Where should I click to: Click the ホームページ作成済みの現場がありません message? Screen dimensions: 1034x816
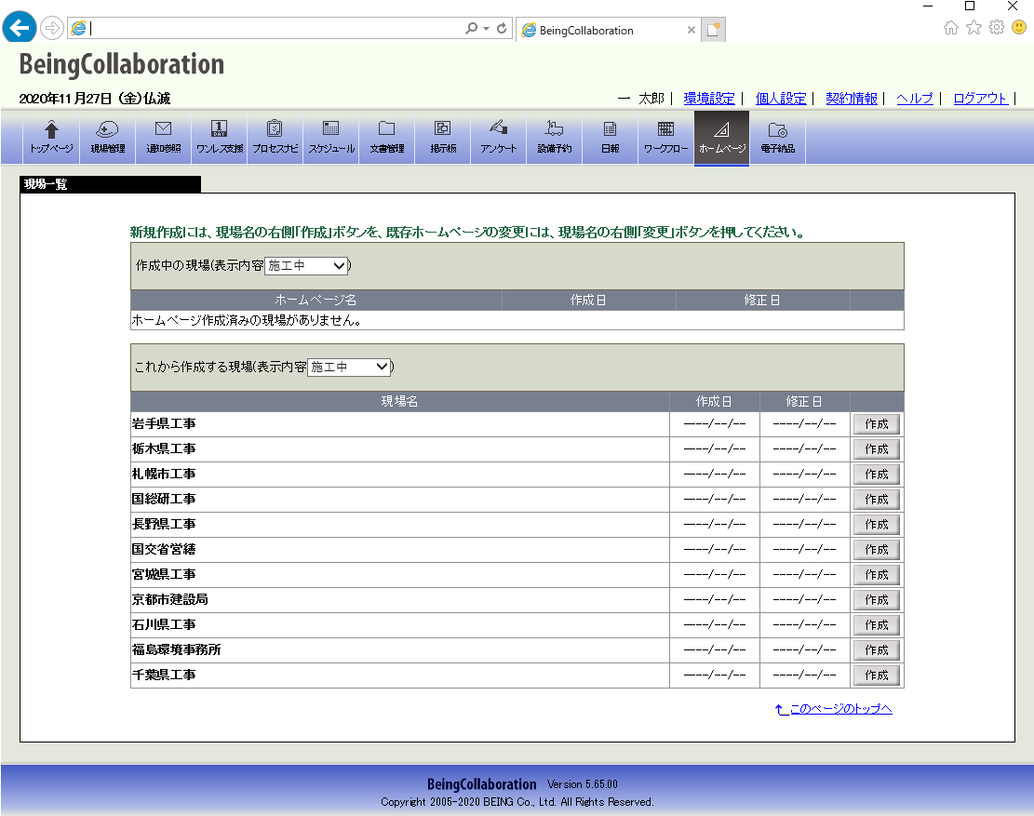(x=247, y=320)
